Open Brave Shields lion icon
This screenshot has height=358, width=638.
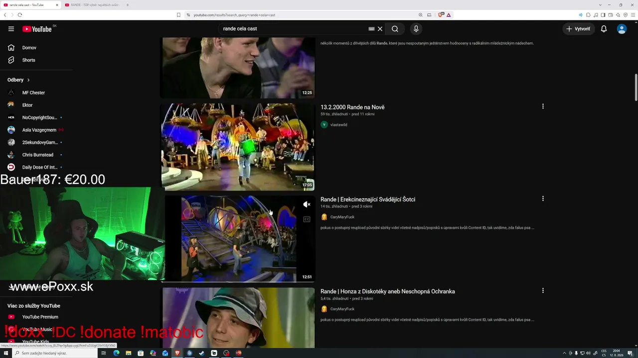tap(441, 15)
